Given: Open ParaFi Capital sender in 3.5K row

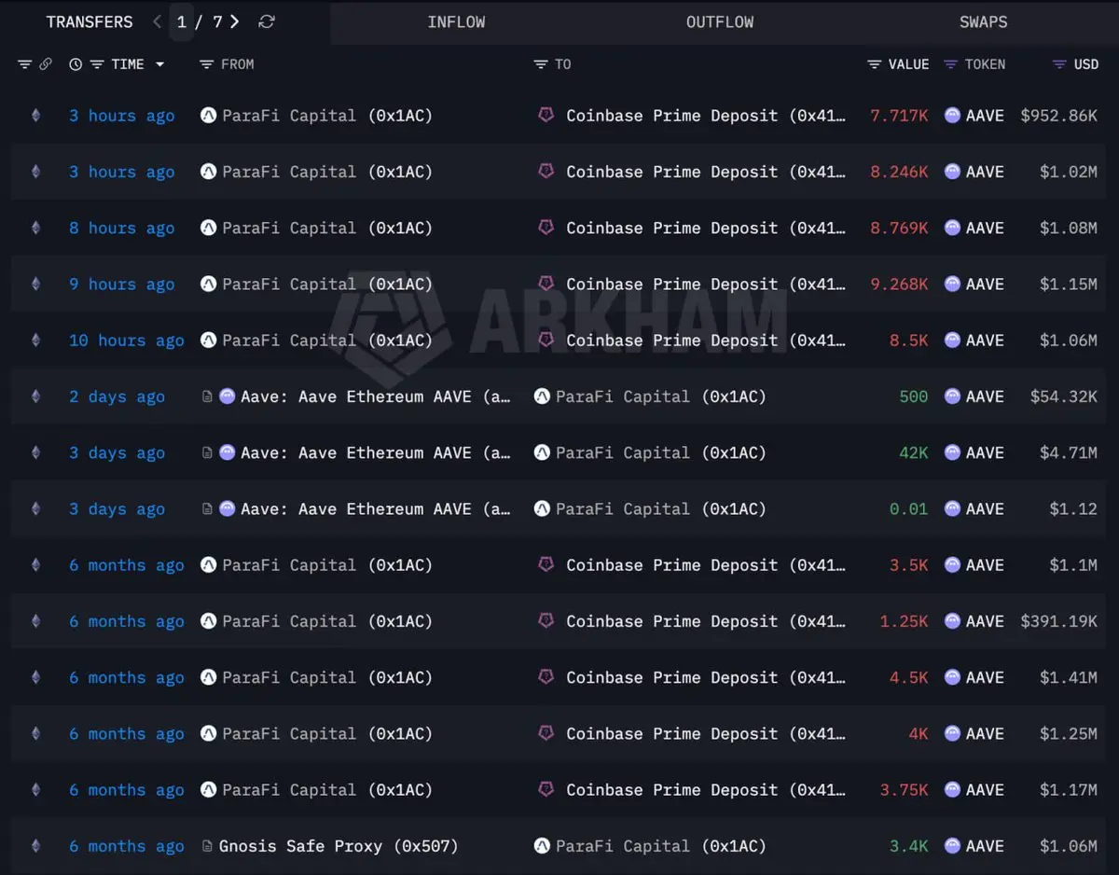Looking at the screenshot, I should 326,565.
